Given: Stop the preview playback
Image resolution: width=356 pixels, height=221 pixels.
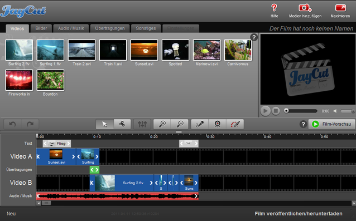Looking at the screenshot, I should [276, 111].
